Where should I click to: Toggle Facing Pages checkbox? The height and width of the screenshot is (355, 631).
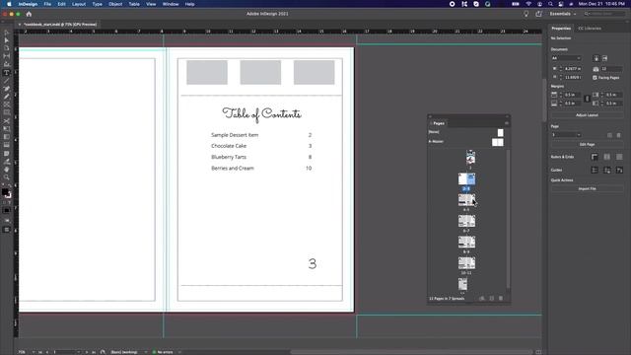click(595, 77)
